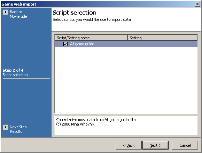Click the script description text box
The image size is (202, 153).
point(126,126)
